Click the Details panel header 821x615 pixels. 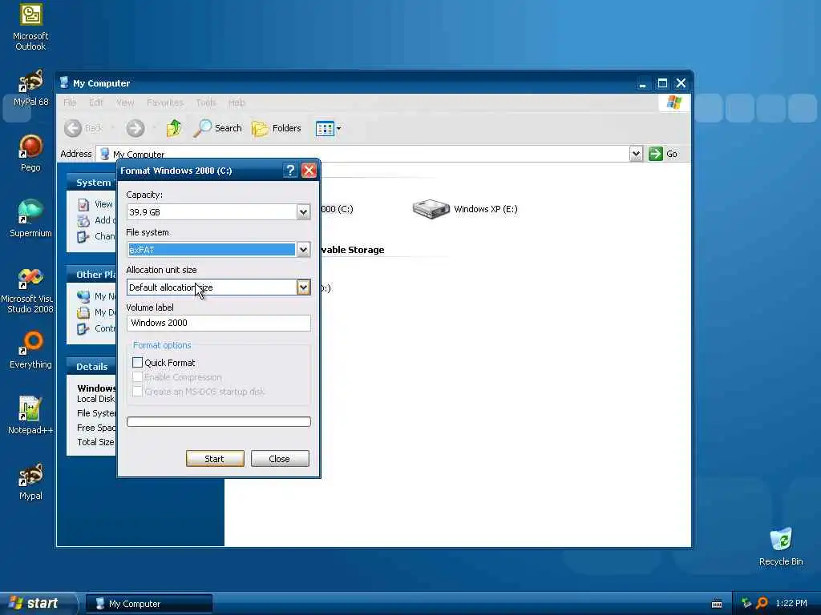click(91, 367)
